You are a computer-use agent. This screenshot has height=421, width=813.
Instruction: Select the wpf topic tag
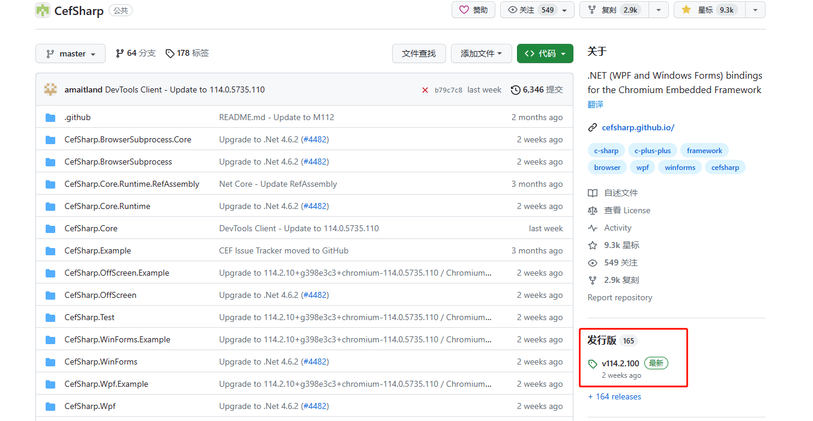point(642,168)
